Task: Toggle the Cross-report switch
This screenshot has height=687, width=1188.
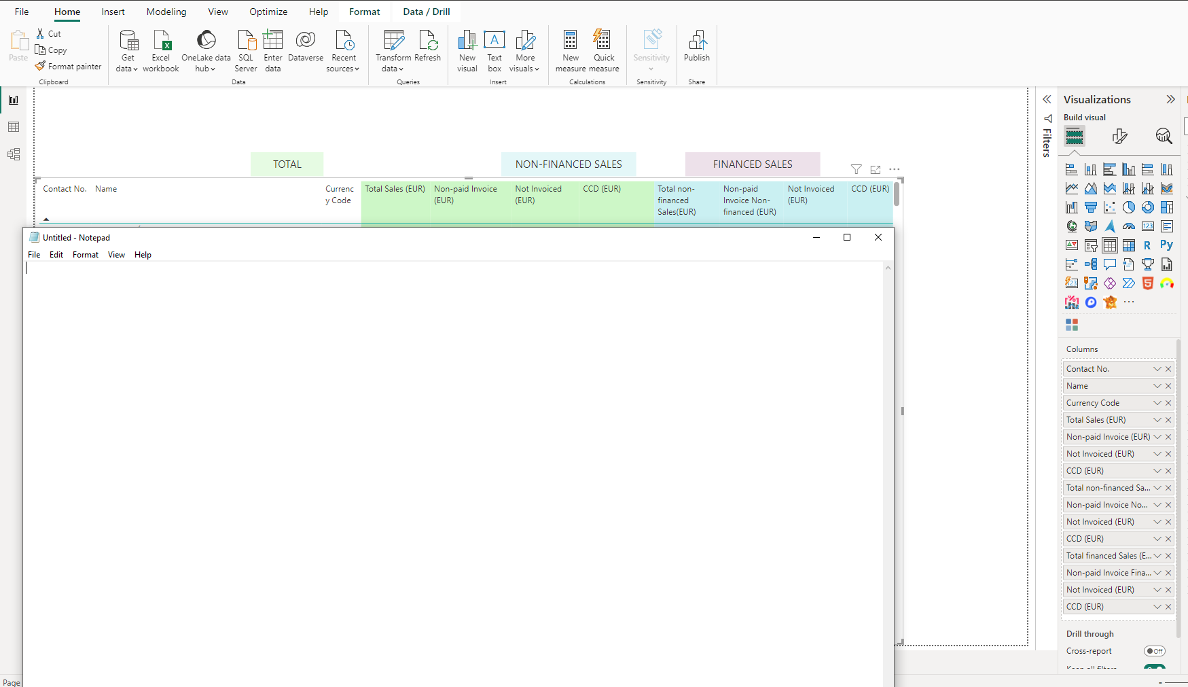Action: coord(1155,651)
